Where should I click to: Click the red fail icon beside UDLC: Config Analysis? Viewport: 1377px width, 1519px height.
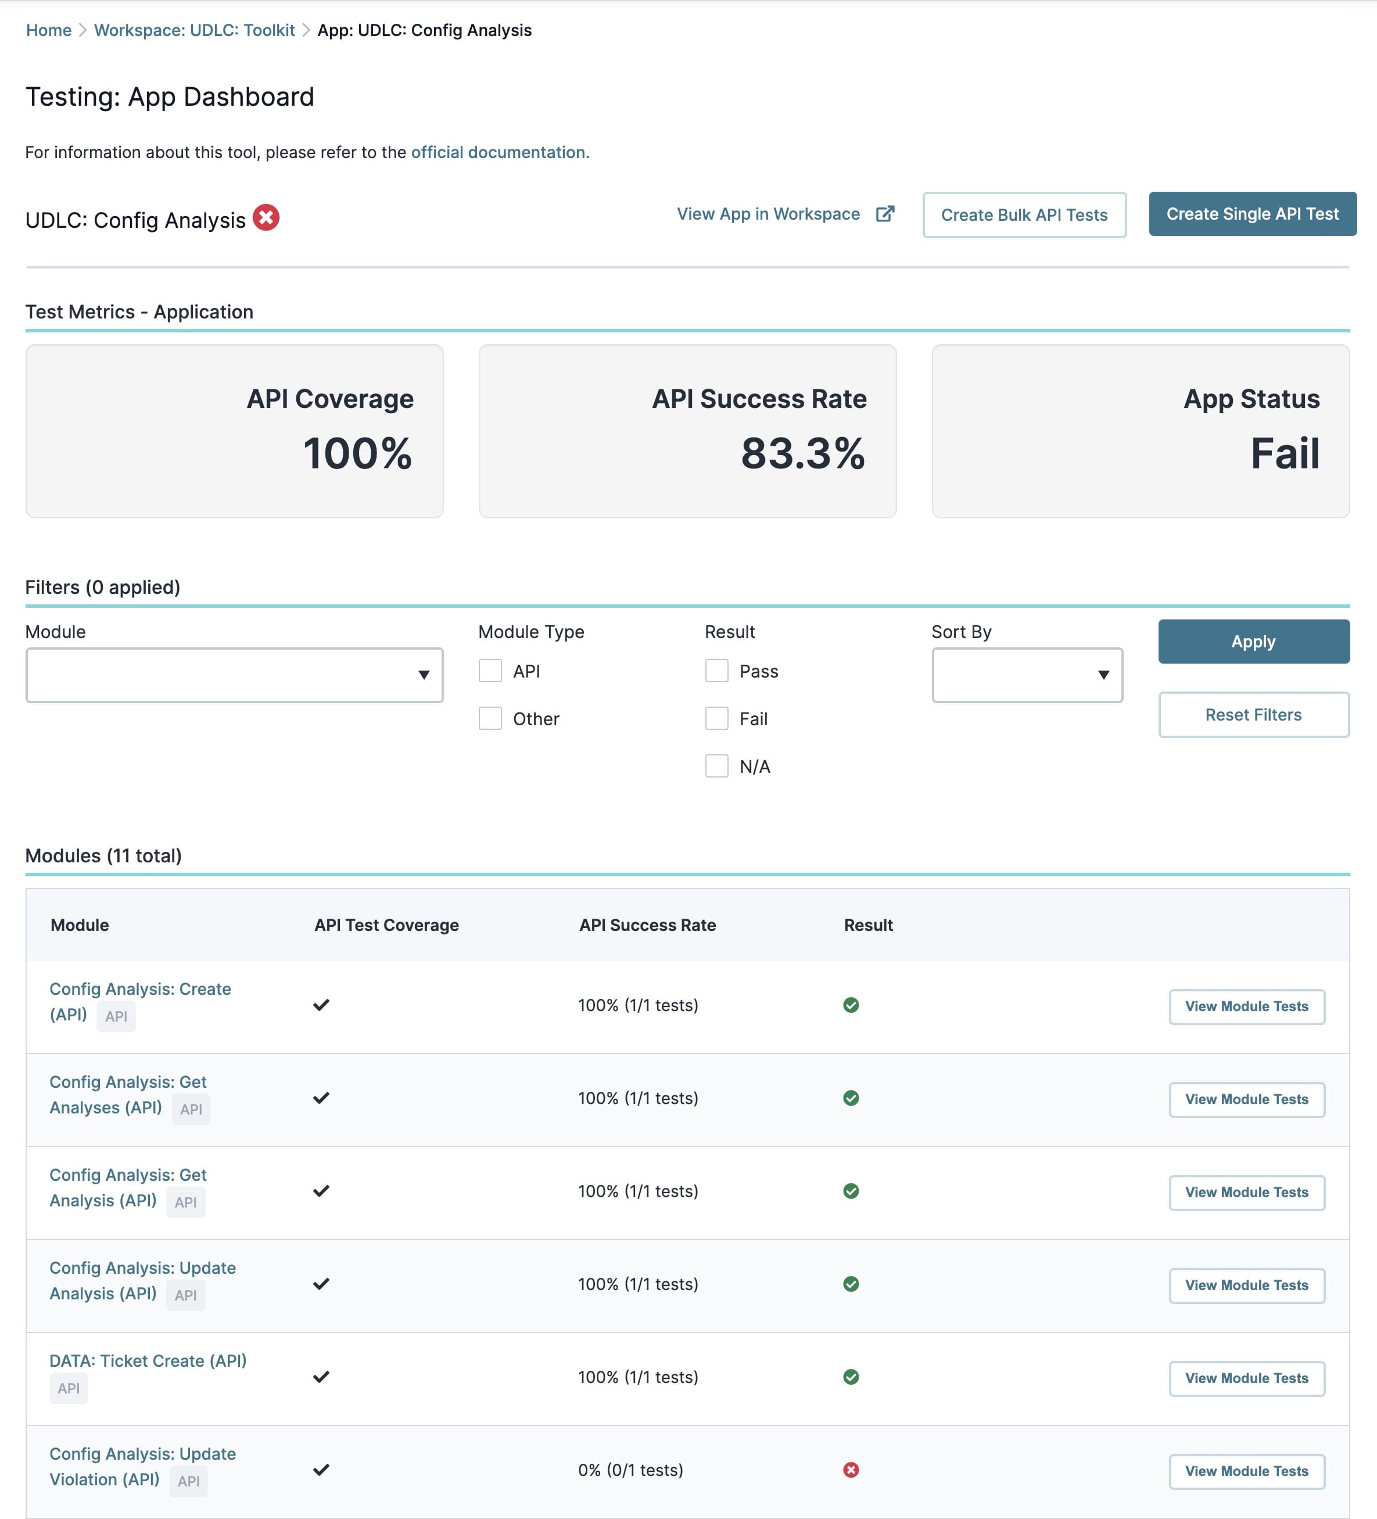(266, 218)
